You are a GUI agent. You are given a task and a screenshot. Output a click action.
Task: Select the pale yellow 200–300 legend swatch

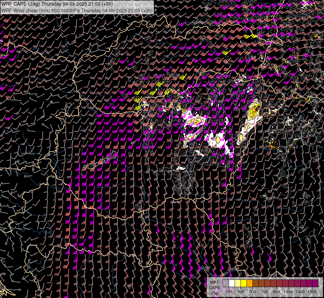coord(238,283)
